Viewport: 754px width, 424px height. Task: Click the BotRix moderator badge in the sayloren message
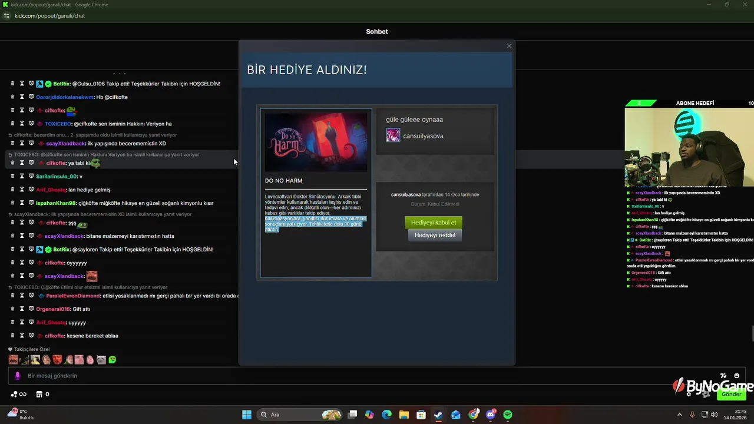pos(39,250)
